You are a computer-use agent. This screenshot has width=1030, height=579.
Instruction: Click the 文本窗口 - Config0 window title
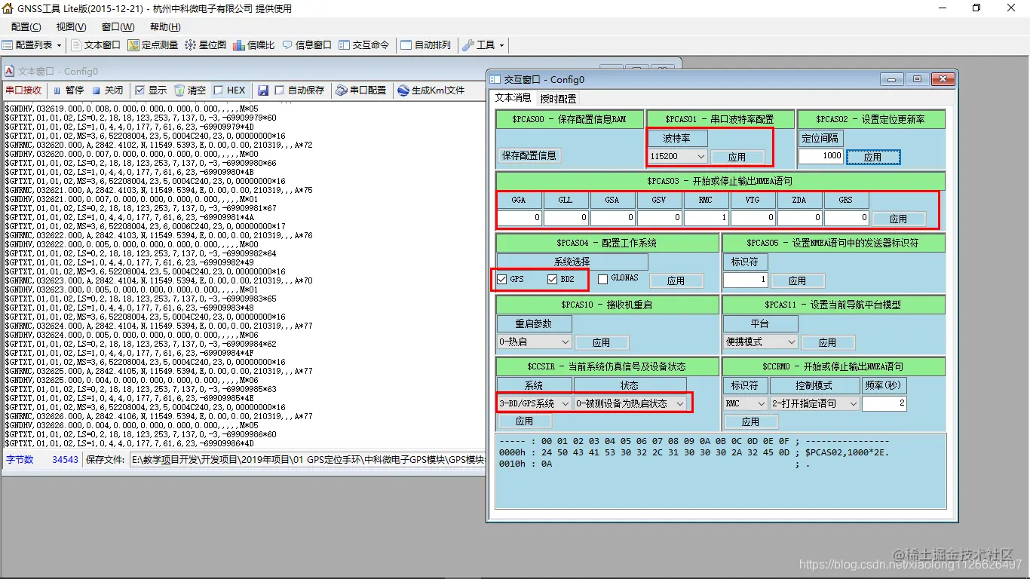pos(58,71)
